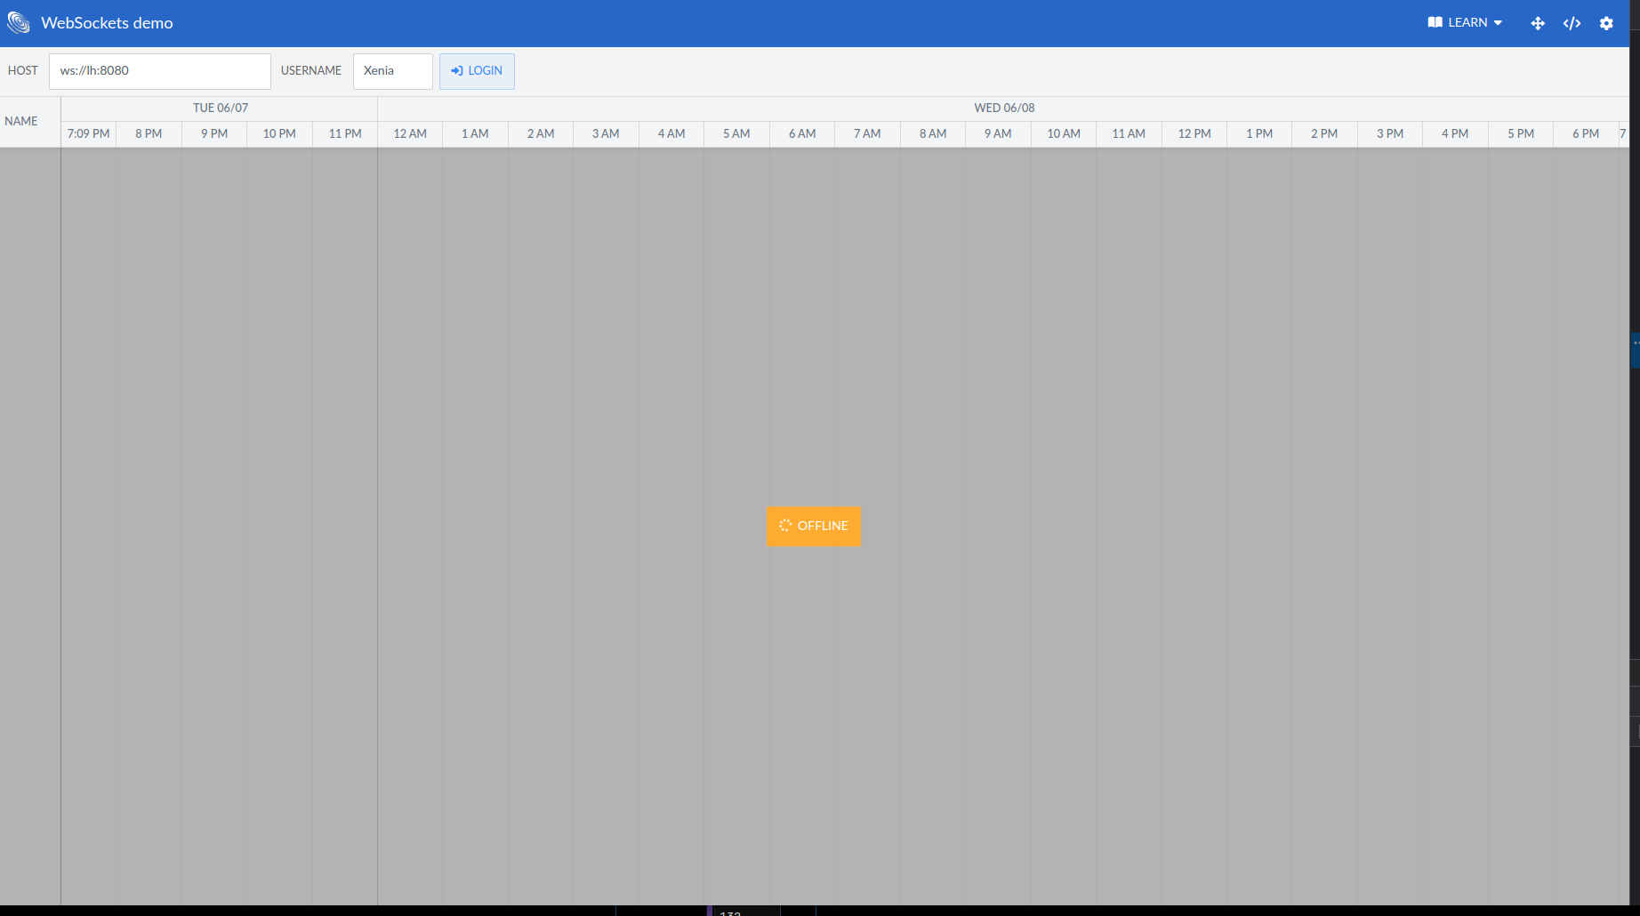
Task: Select the HOST input showing ws://lh:8080
Action: coord(160,71)
